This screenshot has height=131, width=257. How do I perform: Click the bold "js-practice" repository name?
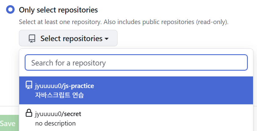pyautogui.click(x=79, y=86)
